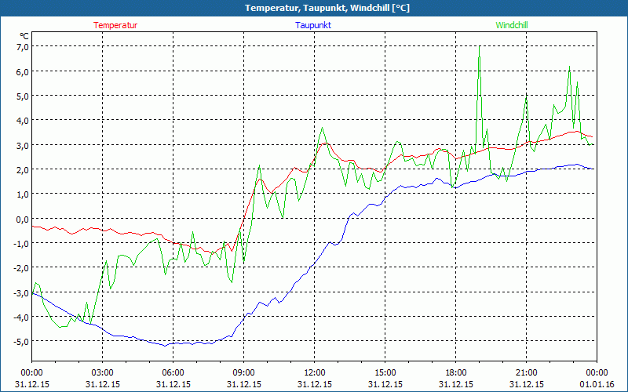Click the green Windchill legend label
Image resolution: width=628 pixels, height=392 pixels.
512,25
